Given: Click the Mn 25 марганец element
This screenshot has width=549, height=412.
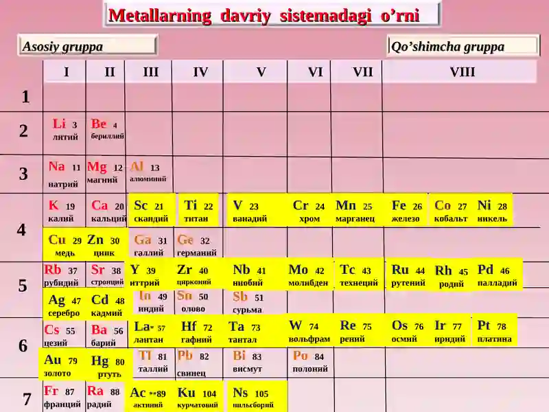Looking at the screenshot, I should click(x=355, y=211).
